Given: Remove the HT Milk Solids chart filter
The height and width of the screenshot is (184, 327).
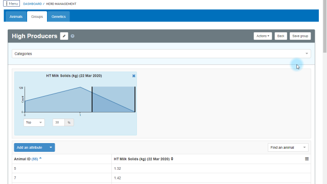Looking at the screenshot, I should click(x=134, y=76).
